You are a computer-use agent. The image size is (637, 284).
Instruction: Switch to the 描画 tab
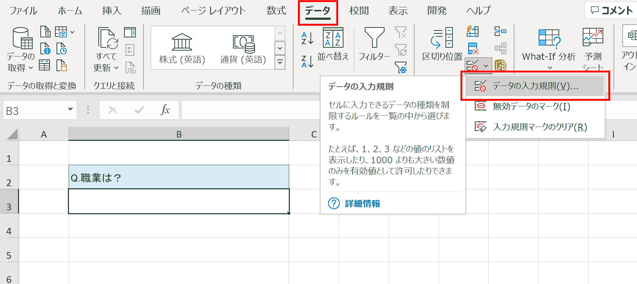click(151, 11)
